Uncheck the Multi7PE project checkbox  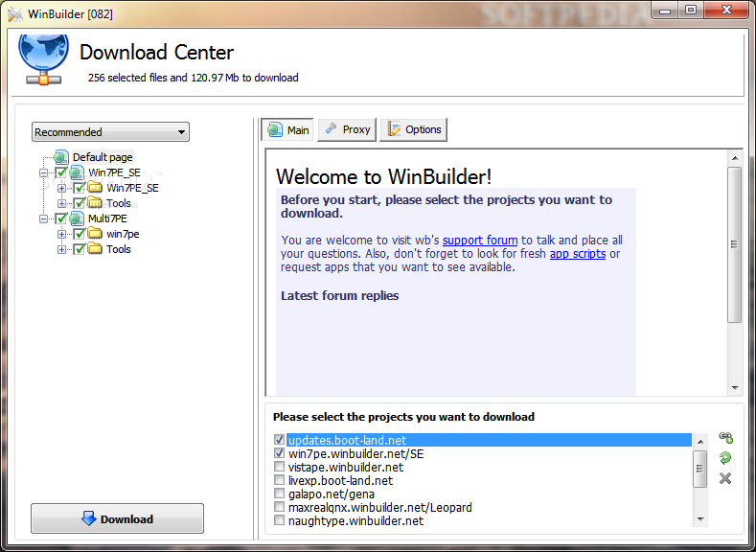coord(60,218)
